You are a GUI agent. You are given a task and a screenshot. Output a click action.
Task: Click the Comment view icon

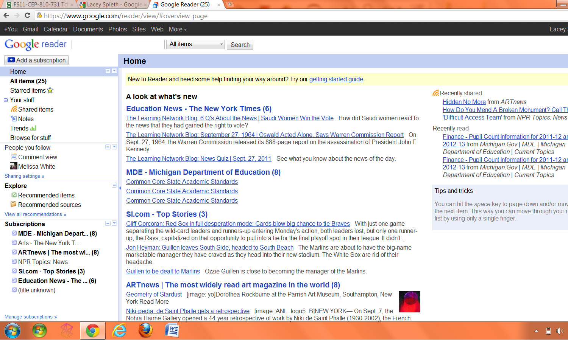coord(14,157)
